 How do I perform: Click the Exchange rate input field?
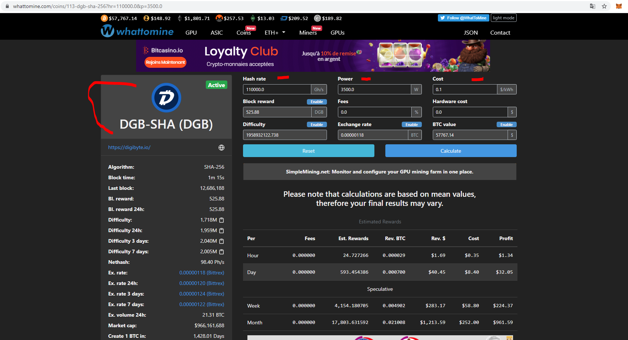click(373, 135)
